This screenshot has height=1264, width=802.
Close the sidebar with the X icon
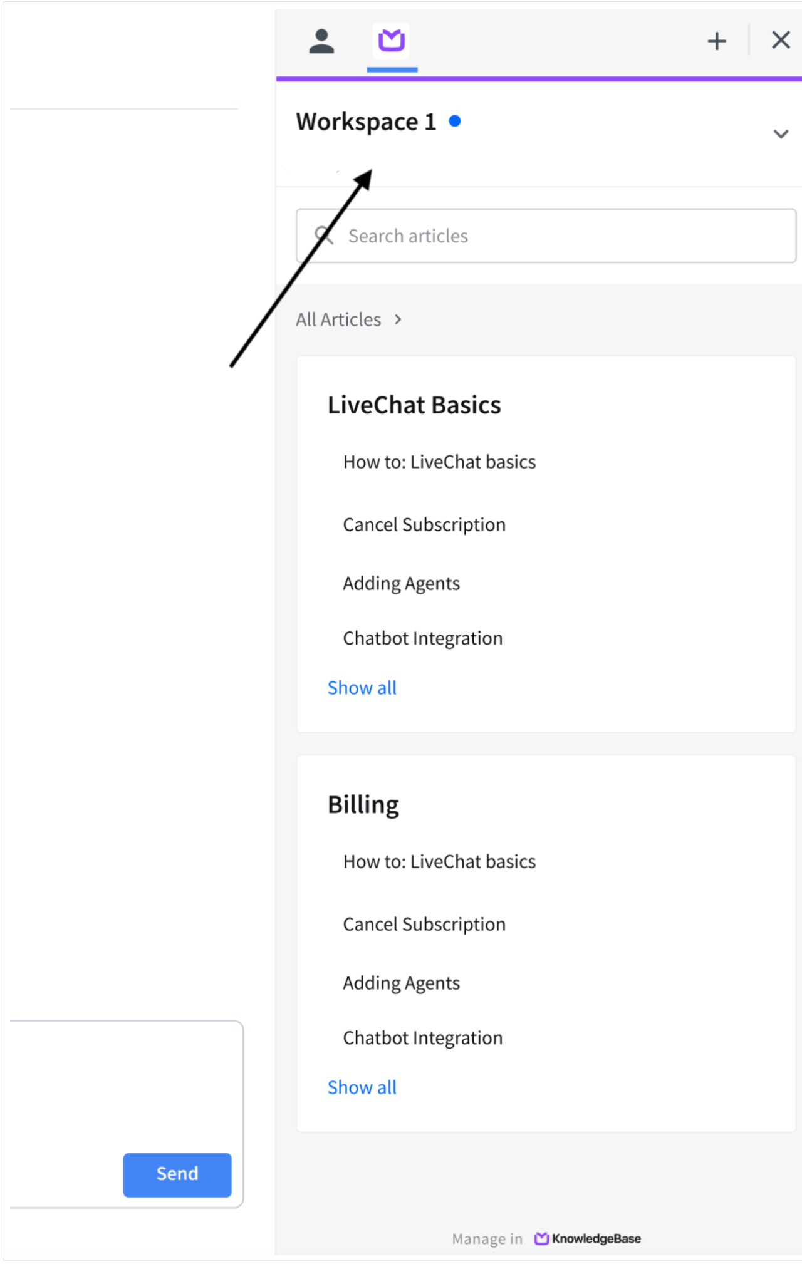click(x=781, y=40)
